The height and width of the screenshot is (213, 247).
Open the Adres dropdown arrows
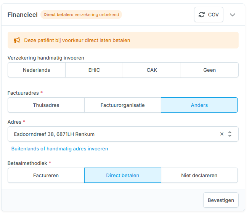click(x=230, y=134)
